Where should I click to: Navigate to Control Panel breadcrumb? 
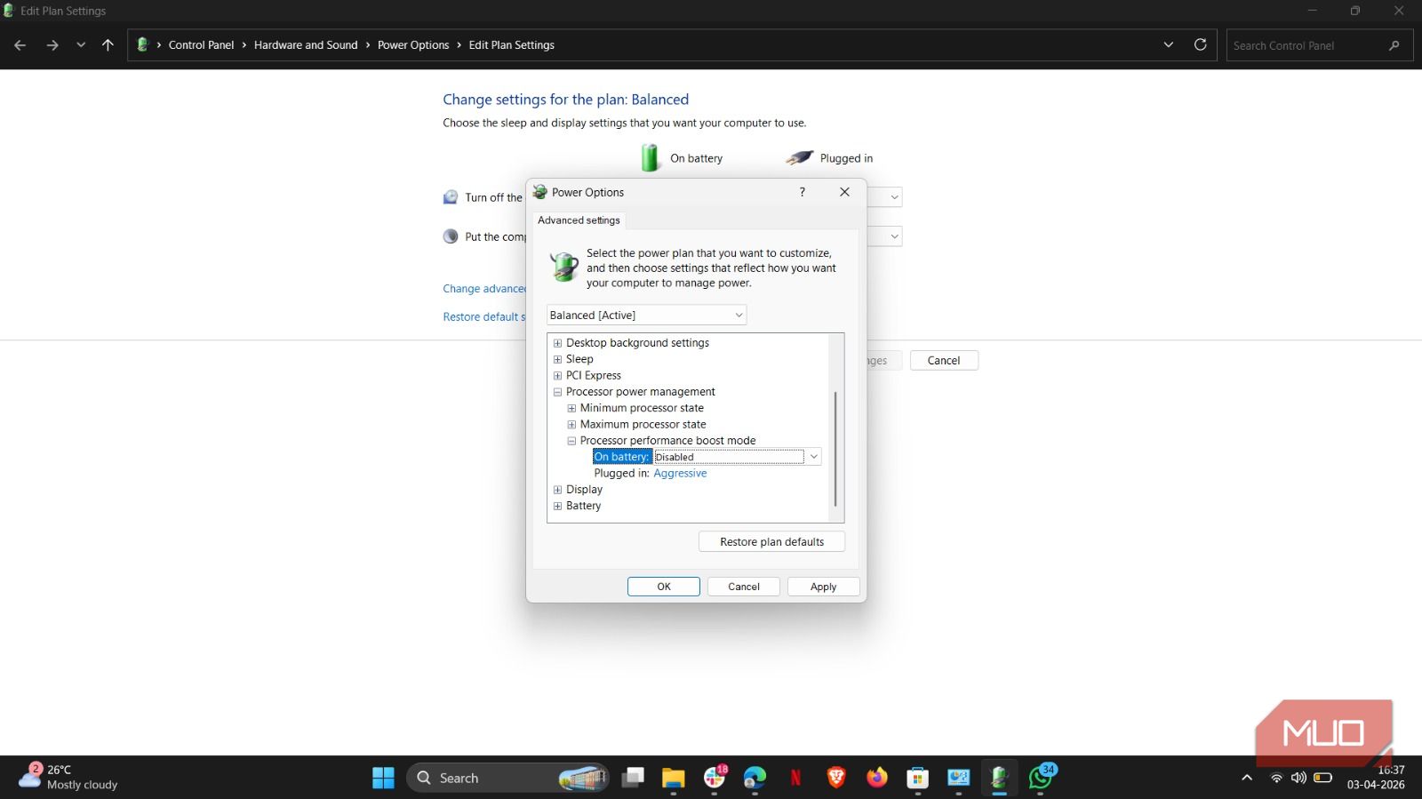coord(201,45)
